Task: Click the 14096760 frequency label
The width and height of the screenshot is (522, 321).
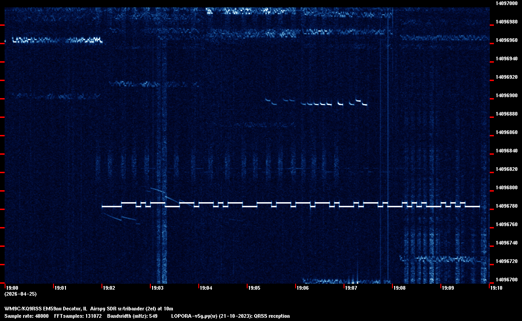Action: pos(507,225)
